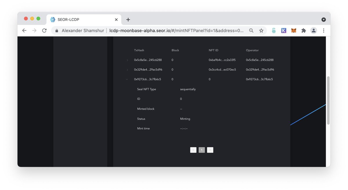Click the NFT ID column header
The width and height of the screenshot is (348, 190).
[x=213, y=50]
